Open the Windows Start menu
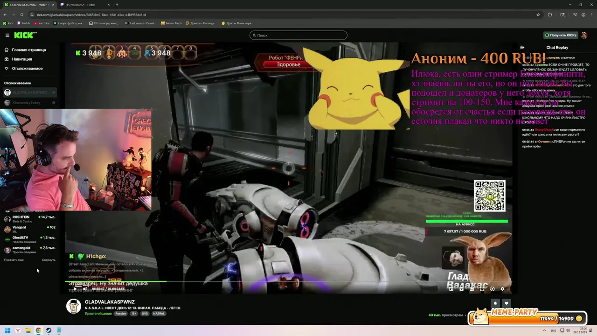597x336 pixels. pyautogui.click(x=7, y=331)
